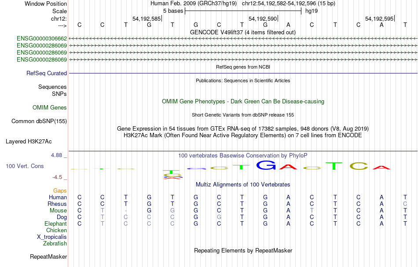Click the 100 Vert. Cons track label
The height and width of the screenshot is (267, 418).
25,166
